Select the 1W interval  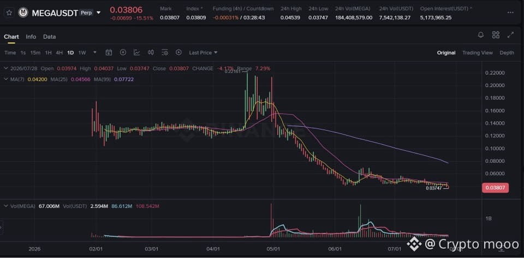tap(82, 53)
